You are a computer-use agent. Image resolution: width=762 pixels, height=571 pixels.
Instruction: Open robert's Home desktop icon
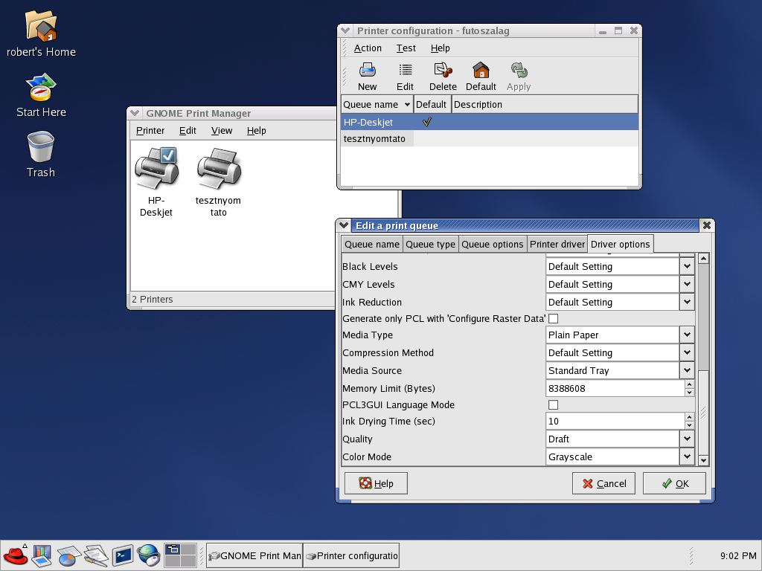point(41,34)
